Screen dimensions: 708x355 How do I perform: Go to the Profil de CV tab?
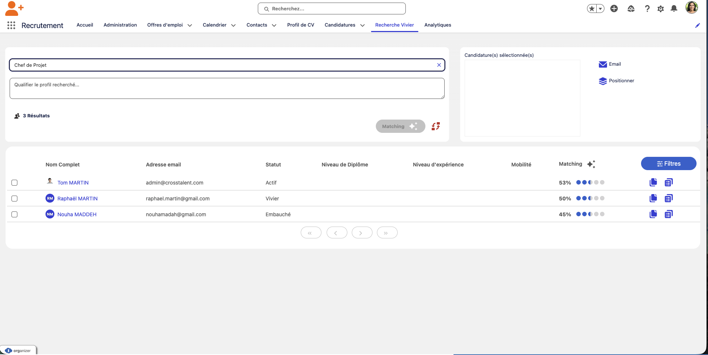pyautogui.click(x=300, y=25)
